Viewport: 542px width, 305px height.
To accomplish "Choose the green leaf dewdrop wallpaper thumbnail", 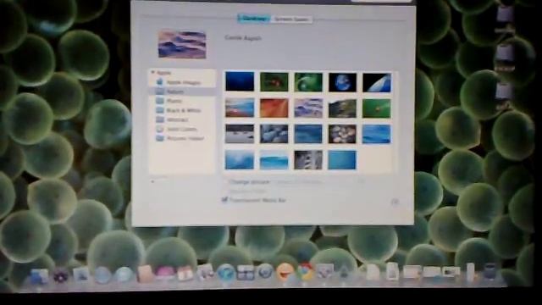I will [x=308, y=82].
